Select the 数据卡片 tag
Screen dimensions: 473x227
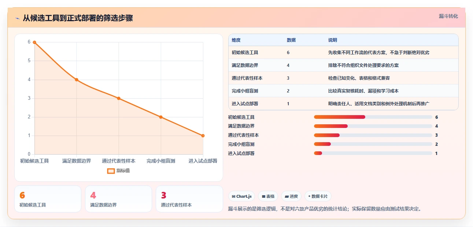[318, 196]
